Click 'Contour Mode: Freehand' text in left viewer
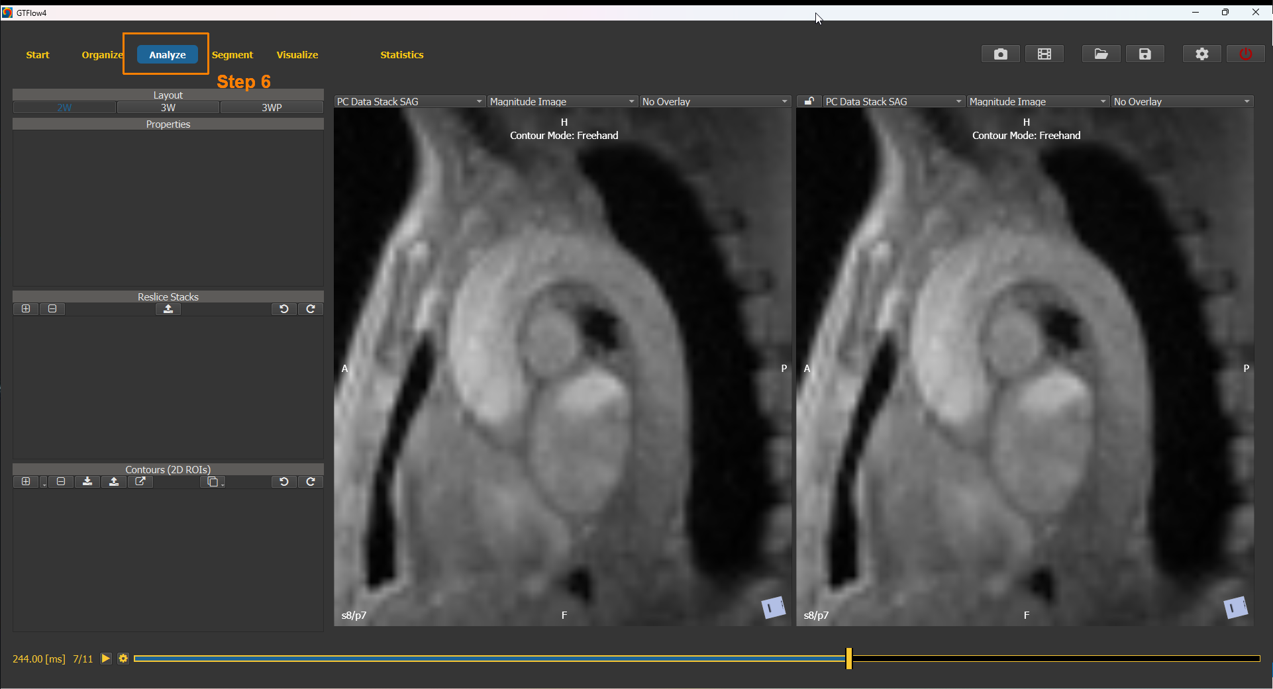 coord(564,136)
